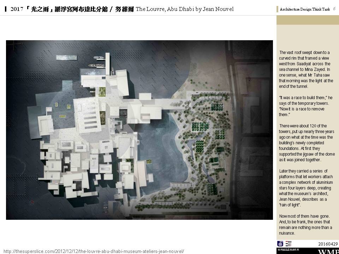Click the paragraph about 120 towers
This screenshot has width=339, height=254.
pyautogui.click(x=306, y=143)
